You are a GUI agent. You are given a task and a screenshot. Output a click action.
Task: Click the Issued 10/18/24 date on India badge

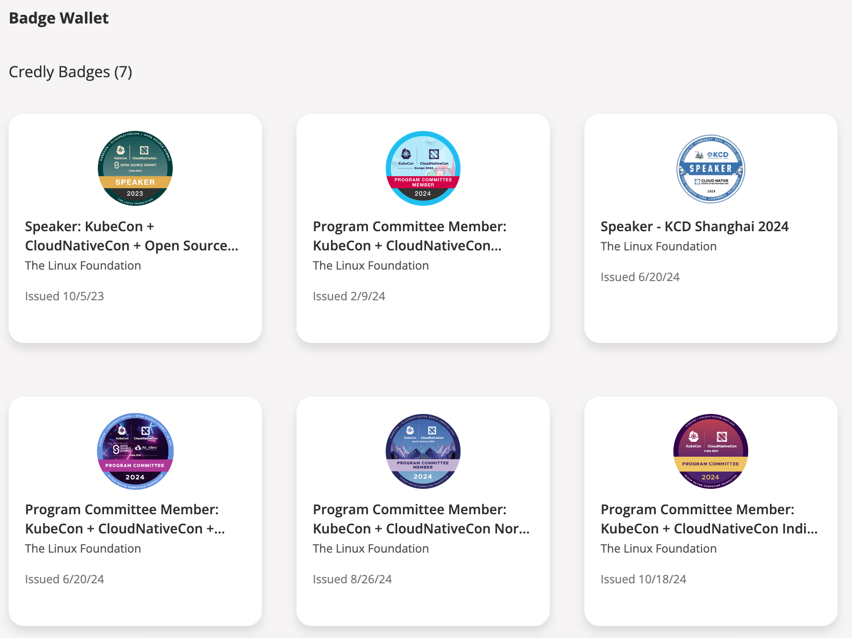[643, 579]
